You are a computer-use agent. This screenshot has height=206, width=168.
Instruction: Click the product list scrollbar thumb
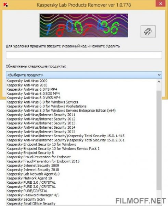pos(159,140)
